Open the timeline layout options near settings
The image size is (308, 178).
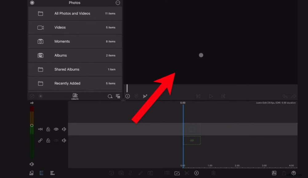[274, 173]
